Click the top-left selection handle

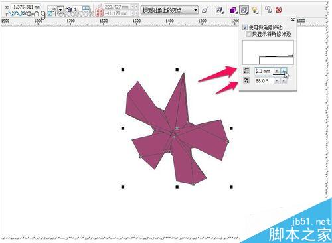point(123,70)
